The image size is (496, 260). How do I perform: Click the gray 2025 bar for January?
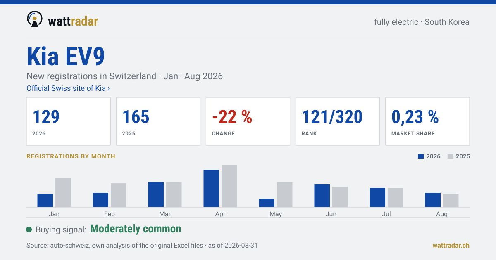[63, 193]
